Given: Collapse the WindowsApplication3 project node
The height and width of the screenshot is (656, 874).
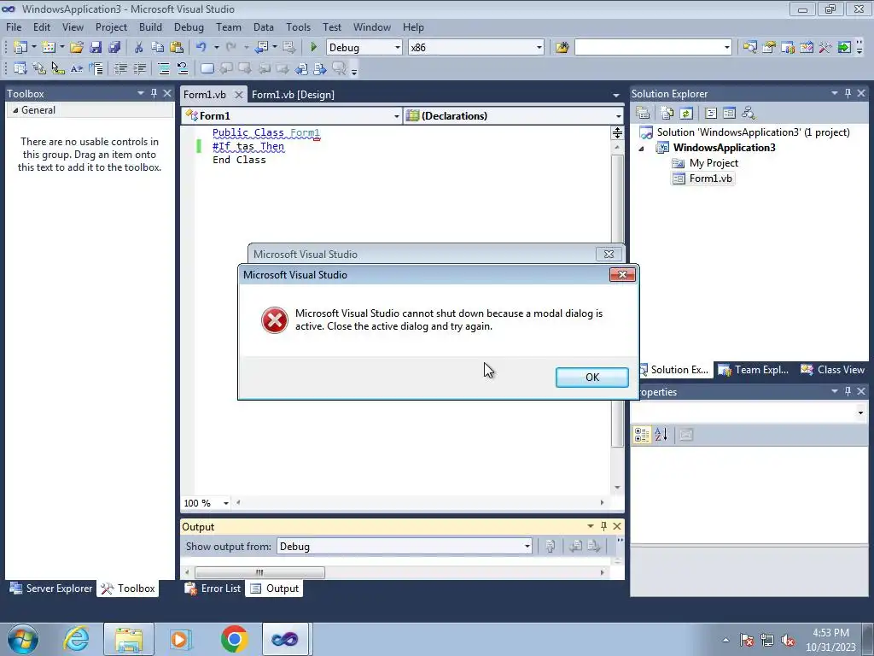Looking at the screenshot, I should pos(642,149).
